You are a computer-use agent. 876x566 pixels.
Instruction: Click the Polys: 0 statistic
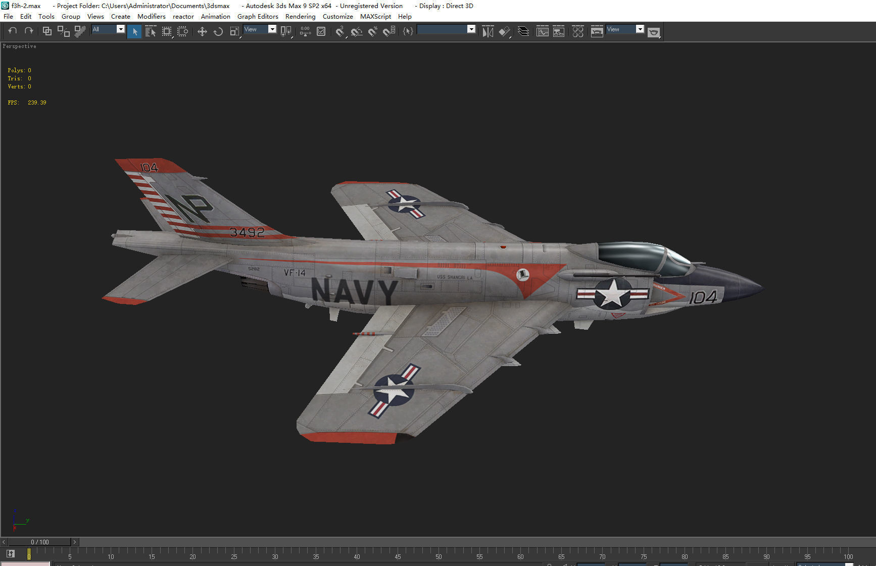pos(19,70)
